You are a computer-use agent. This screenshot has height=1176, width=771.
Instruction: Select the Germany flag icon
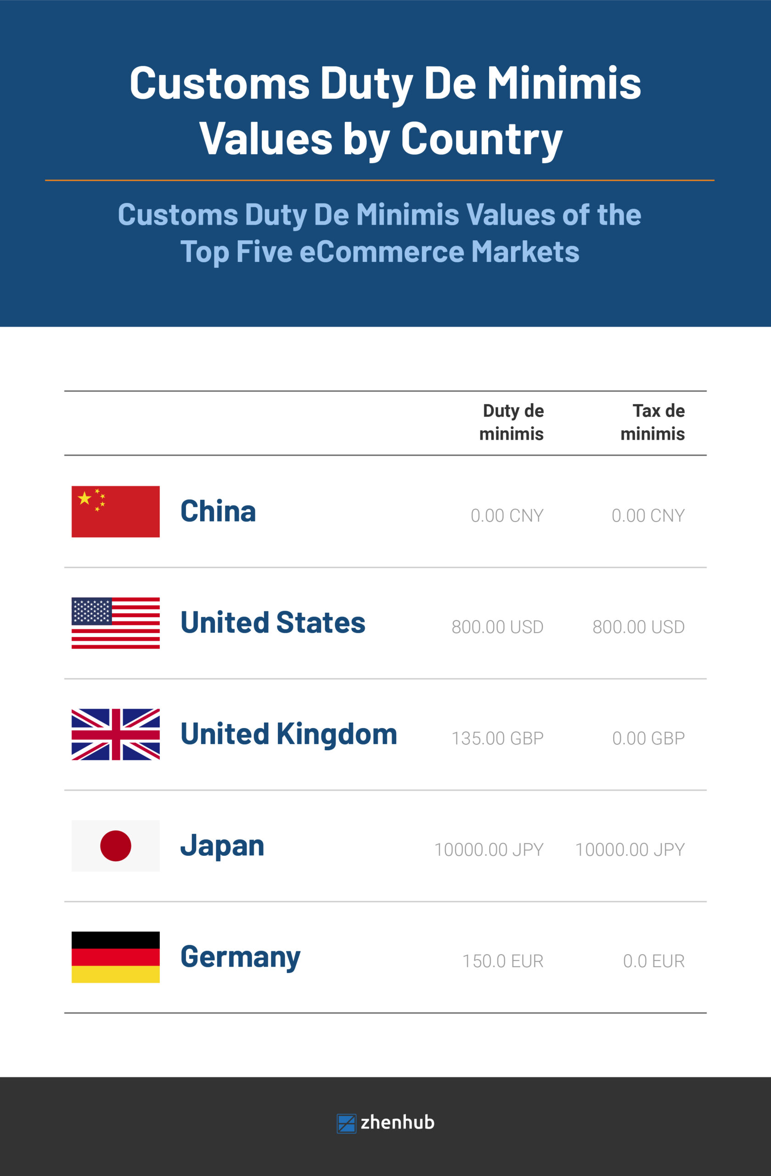point(116,957)
